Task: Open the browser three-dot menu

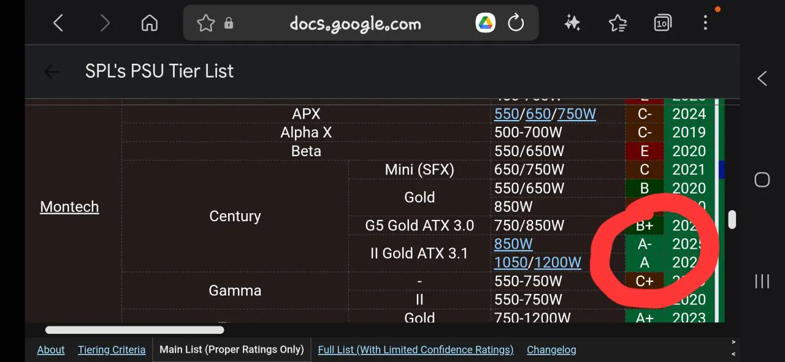Action: 705,23
